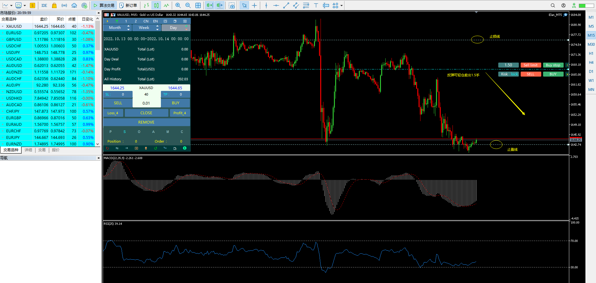Select the crosshair tool

[254, 5]
